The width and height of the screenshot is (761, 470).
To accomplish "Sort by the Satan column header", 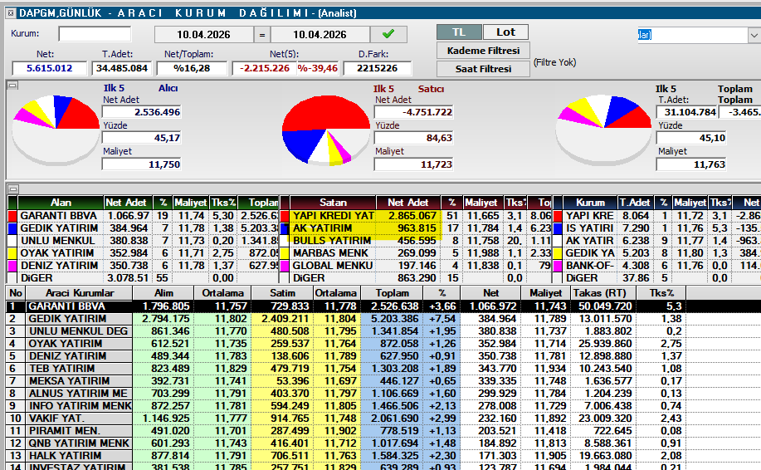I will (333, 203).
